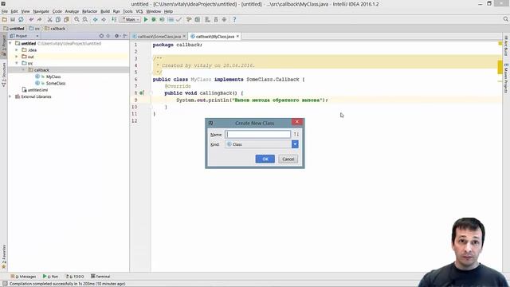
Task: Collapse the untitled project root node
Action: pos(10,43)
